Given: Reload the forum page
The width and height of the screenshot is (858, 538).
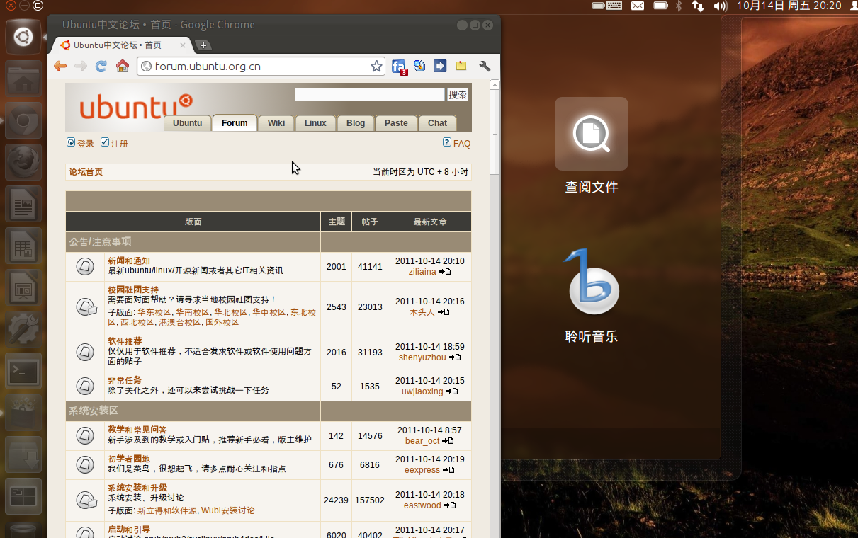Looking at the screenshot, I should (x=101, y=66).
